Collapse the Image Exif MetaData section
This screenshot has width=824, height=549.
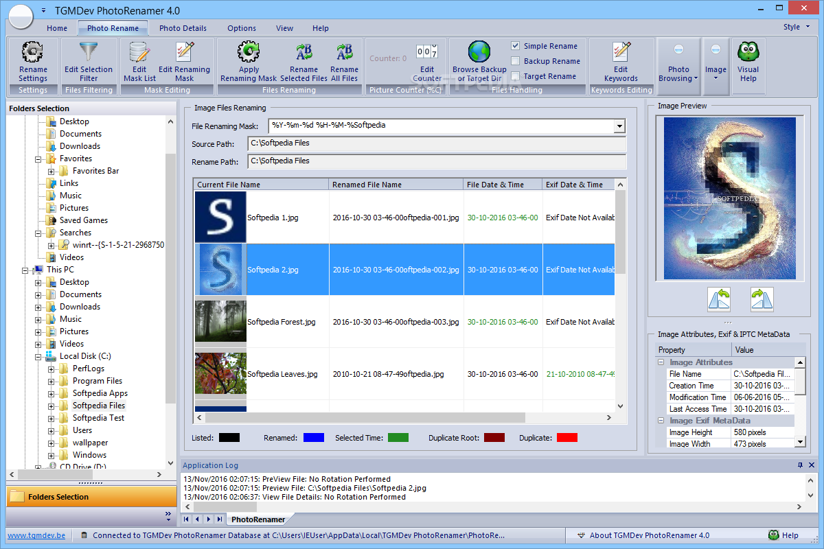click(661, 421)
